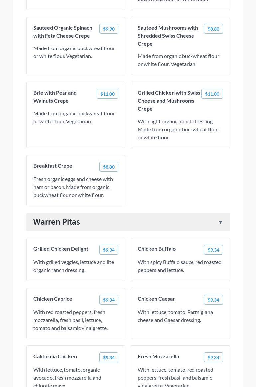Click the $11.00 Brie with Pear price
Viewport: 256px width, 387px height.
(x=107, y=94)
